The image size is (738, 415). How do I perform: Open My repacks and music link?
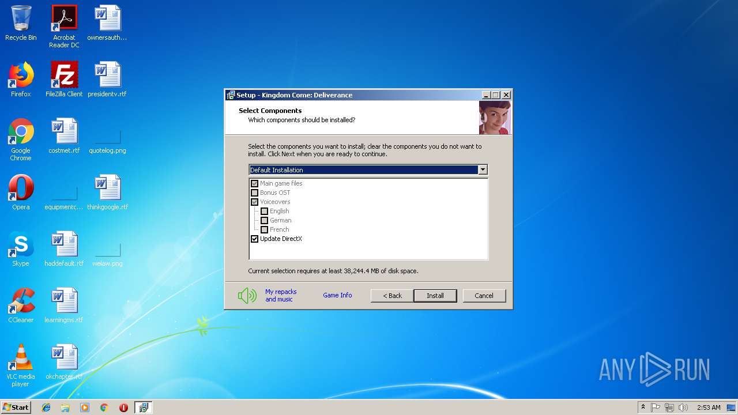point(281,296)
